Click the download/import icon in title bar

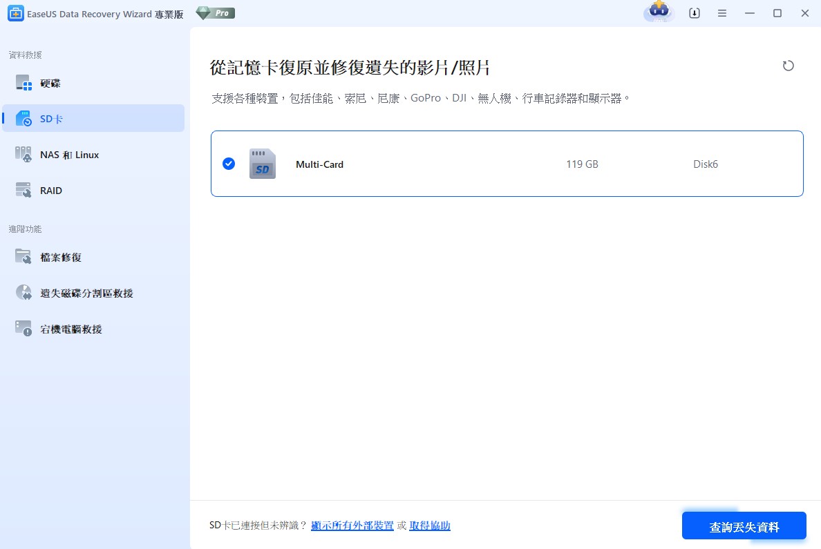click(x=695, y=13)
